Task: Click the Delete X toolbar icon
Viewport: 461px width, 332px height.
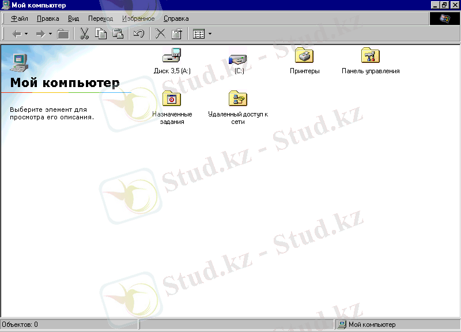Action: (160, 34)
